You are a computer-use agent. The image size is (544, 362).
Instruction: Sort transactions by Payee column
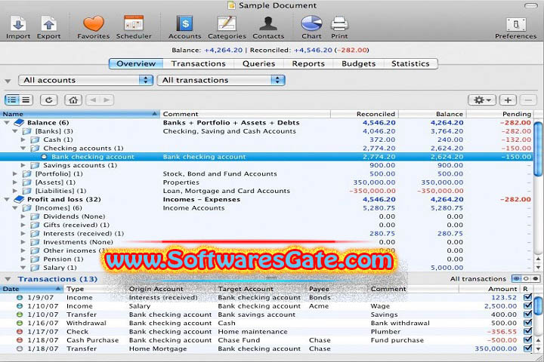click(336, 289)
